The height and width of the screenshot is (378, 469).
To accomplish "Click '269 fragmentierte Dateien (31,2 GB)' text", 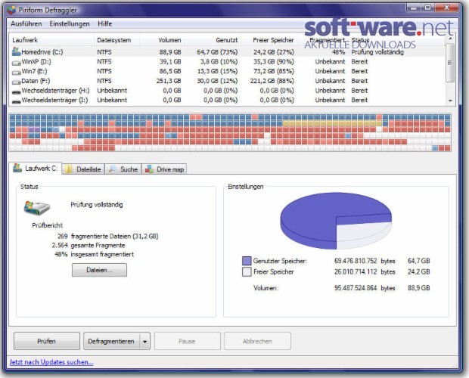I will point(107,236).
